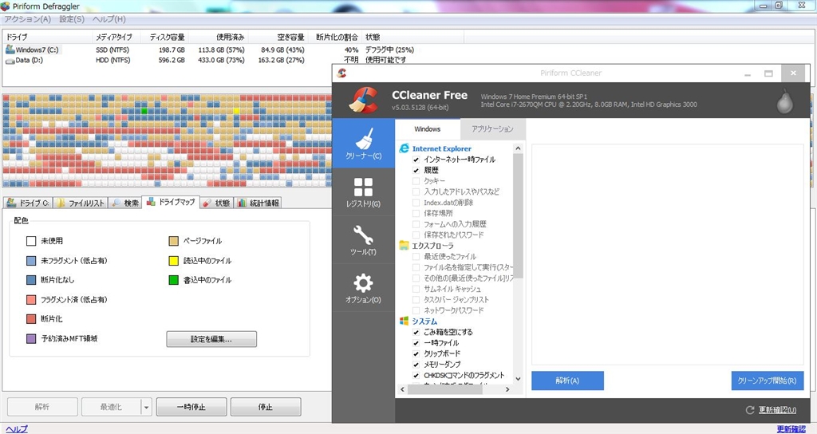Screen dimensions: 817x434
Task: Sort drives by 断片化の割合 column header
Action: pos(337,37)
